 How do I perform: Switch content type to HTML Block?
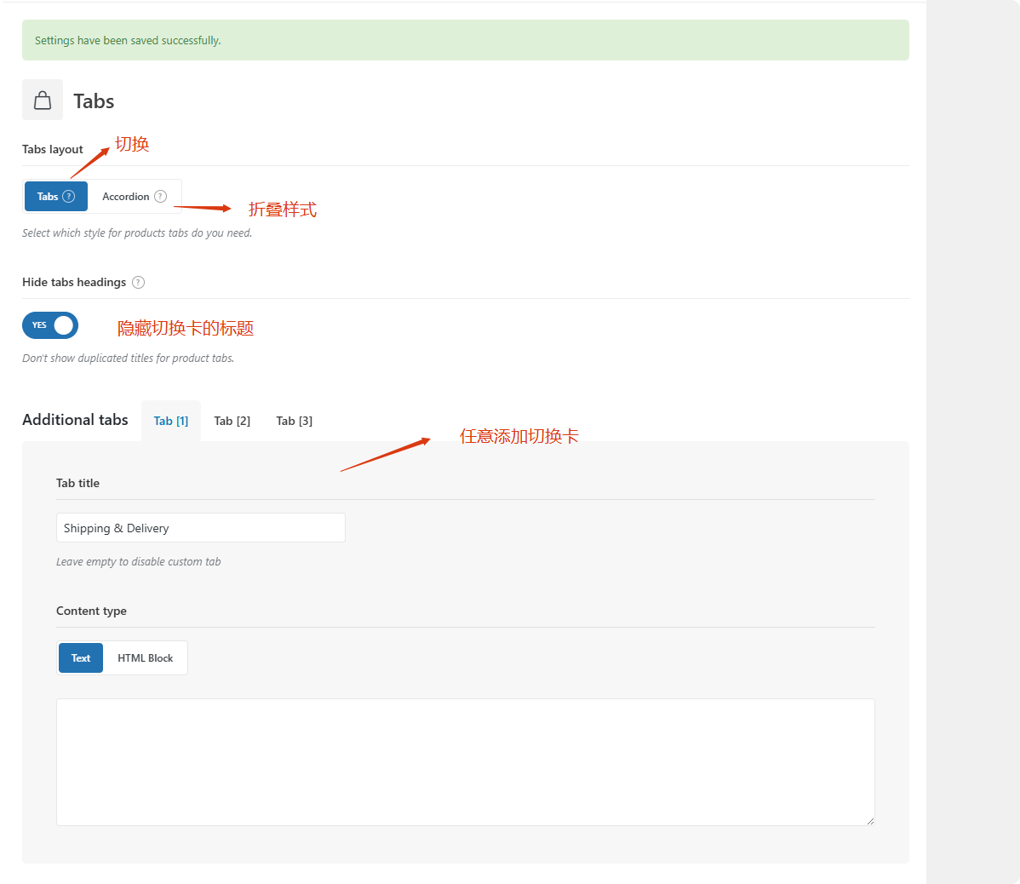tap(145, 658)
